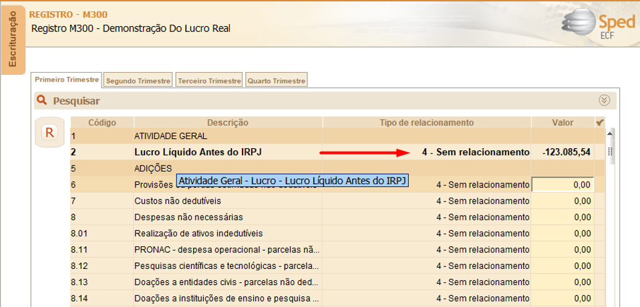Switch to Terceiro Trimestre tab
Viewport: 640px width, 307px height.
[x=209, y=81]
